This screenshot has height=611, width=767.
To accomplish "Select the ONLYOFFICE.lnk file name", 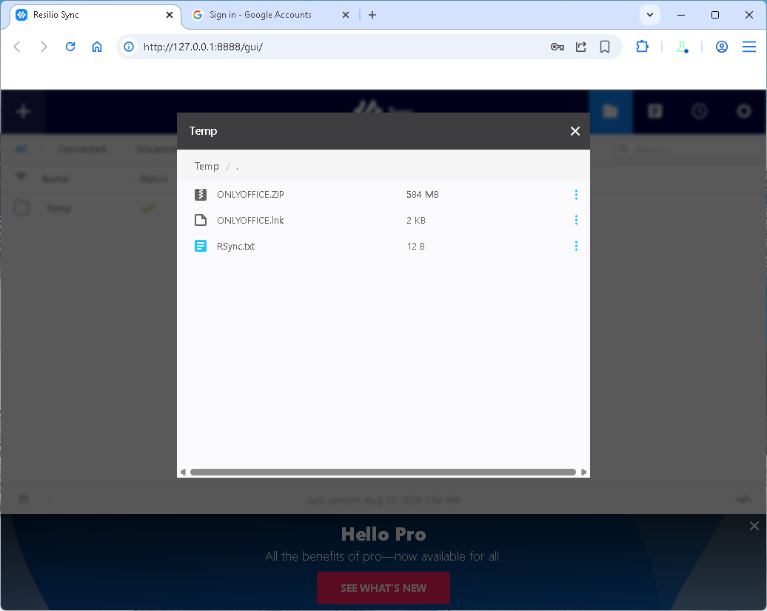I will pos(250,221).
